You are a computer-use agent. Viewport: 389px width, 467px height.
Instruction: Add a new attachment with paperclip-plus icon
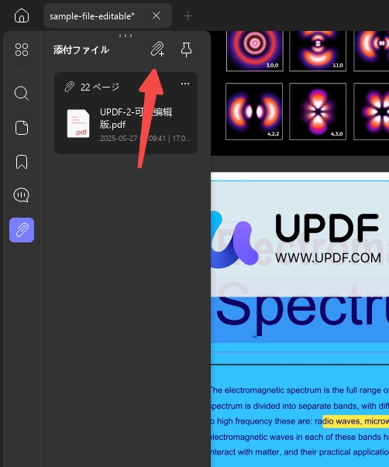157,49
